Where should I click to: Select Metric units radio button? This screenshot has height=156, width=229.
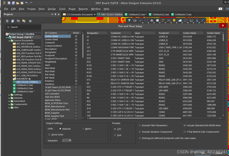click(x=83, y=129)
